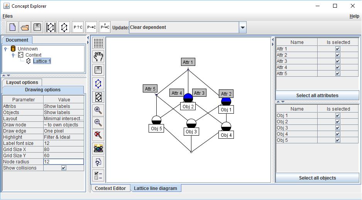Click the lattice icon beside Lattice 1
Image resolution: width=362 pixels, height=200 pixels.
point(29,61)
